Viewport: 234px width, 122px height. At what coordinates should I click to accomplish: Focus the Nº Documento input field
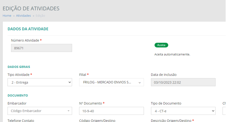(111, 111)
